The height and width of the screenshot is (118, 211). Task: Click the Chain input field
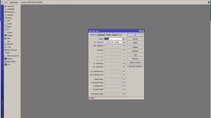[x=113, y=39]
